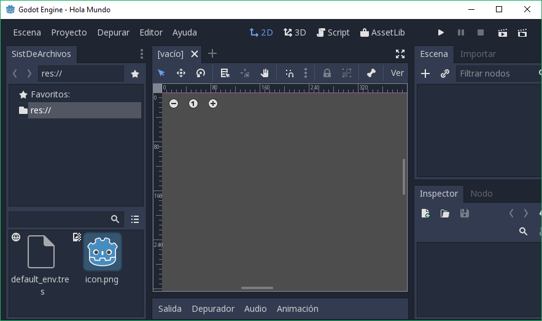Screen dimensions: 542x321
Task: Create a new resource in Inspector
Action: coord(425,213)
